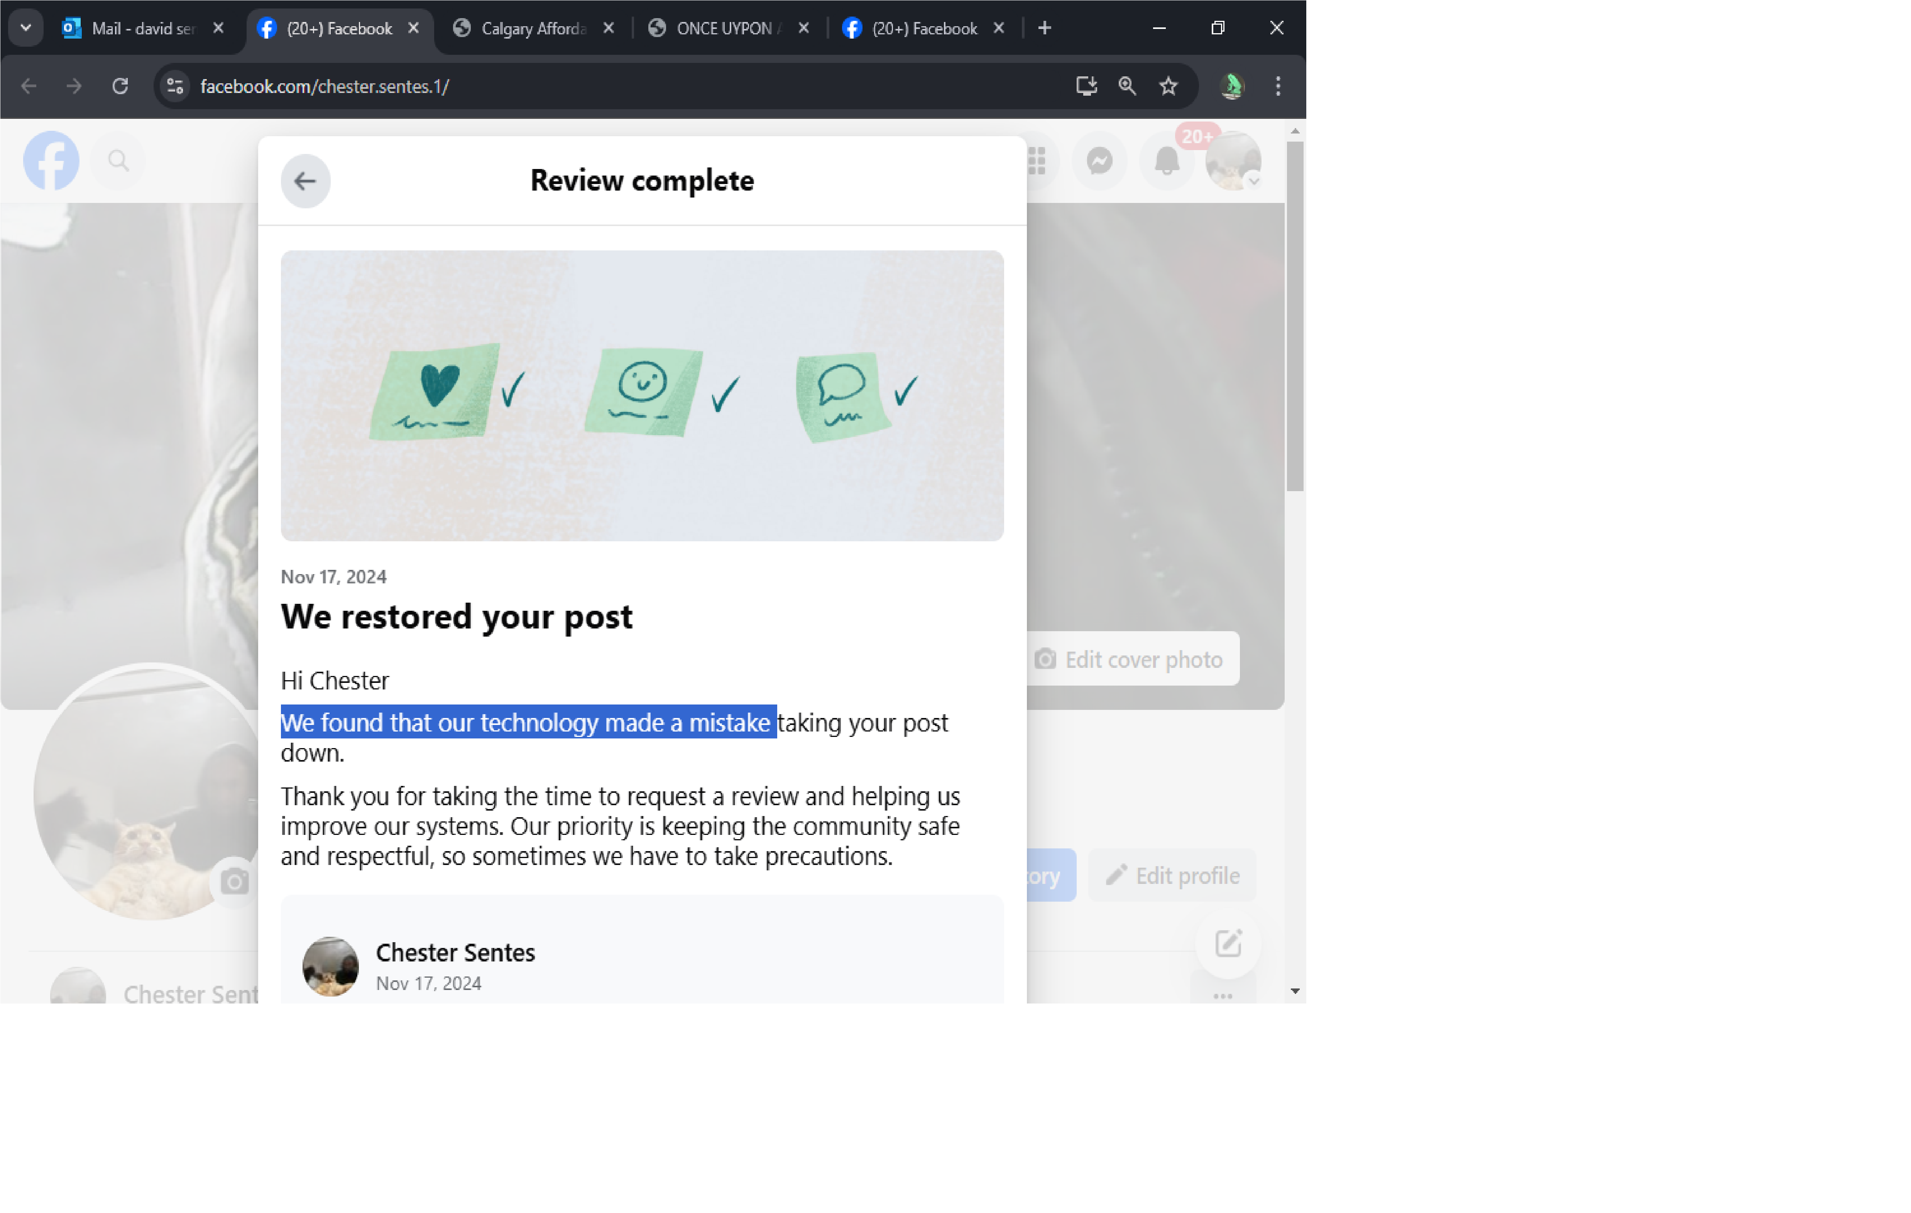Click the scrollbar down arrow

coord(1294,991)
